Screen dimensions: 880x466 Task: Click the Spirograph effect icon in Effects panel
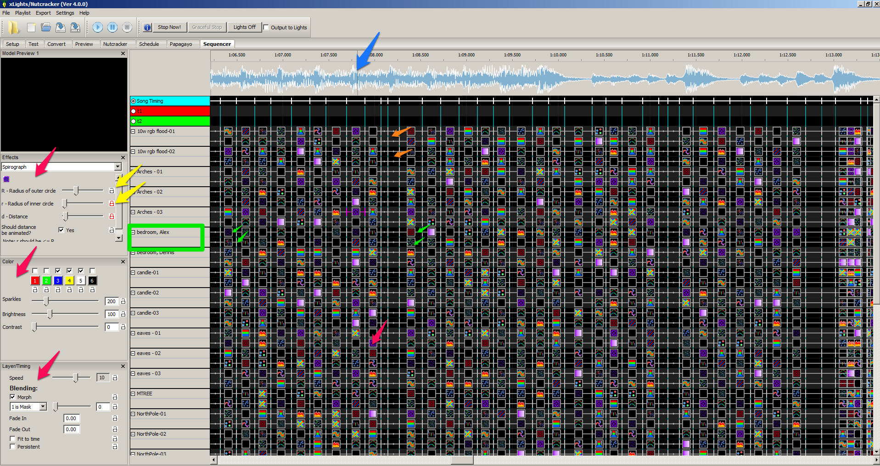6,179
